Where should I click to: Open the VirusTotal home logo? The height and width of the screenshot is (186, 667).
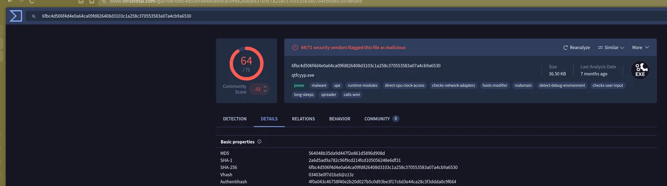(15, 16)
